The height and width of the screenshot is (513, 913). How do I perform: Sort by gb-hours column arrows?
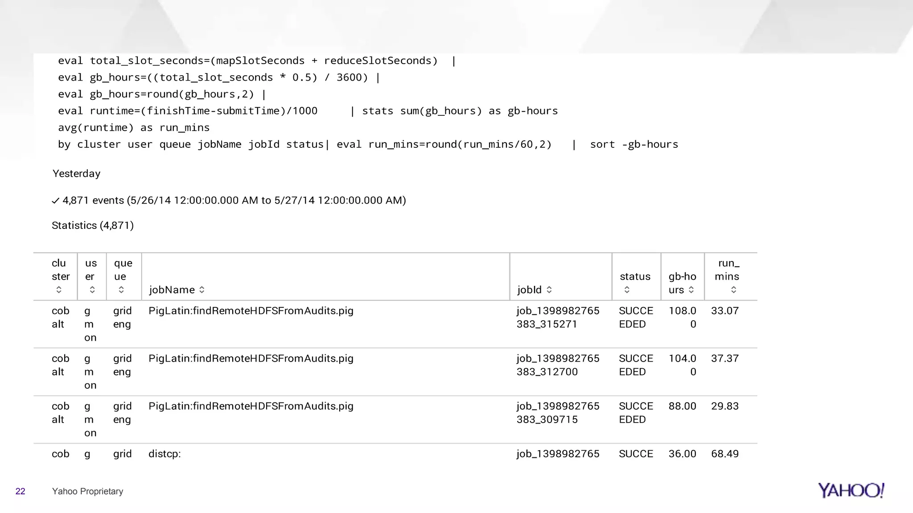[x=691, y=290]
